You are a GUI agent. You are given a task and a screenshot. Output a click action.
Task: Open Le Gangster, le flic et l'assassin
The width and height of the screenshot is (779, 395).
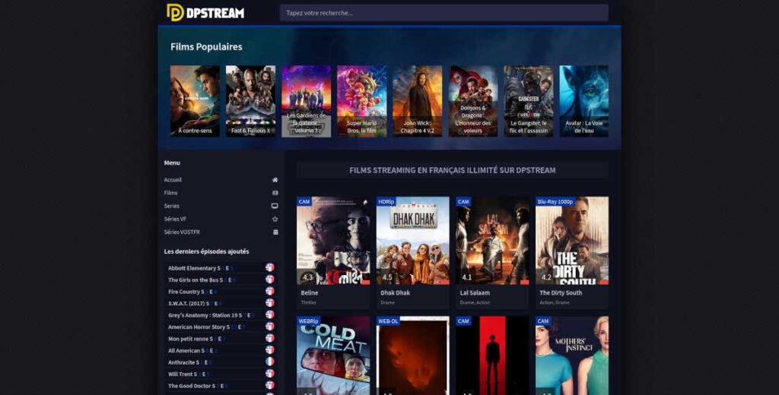click(529, 101)
